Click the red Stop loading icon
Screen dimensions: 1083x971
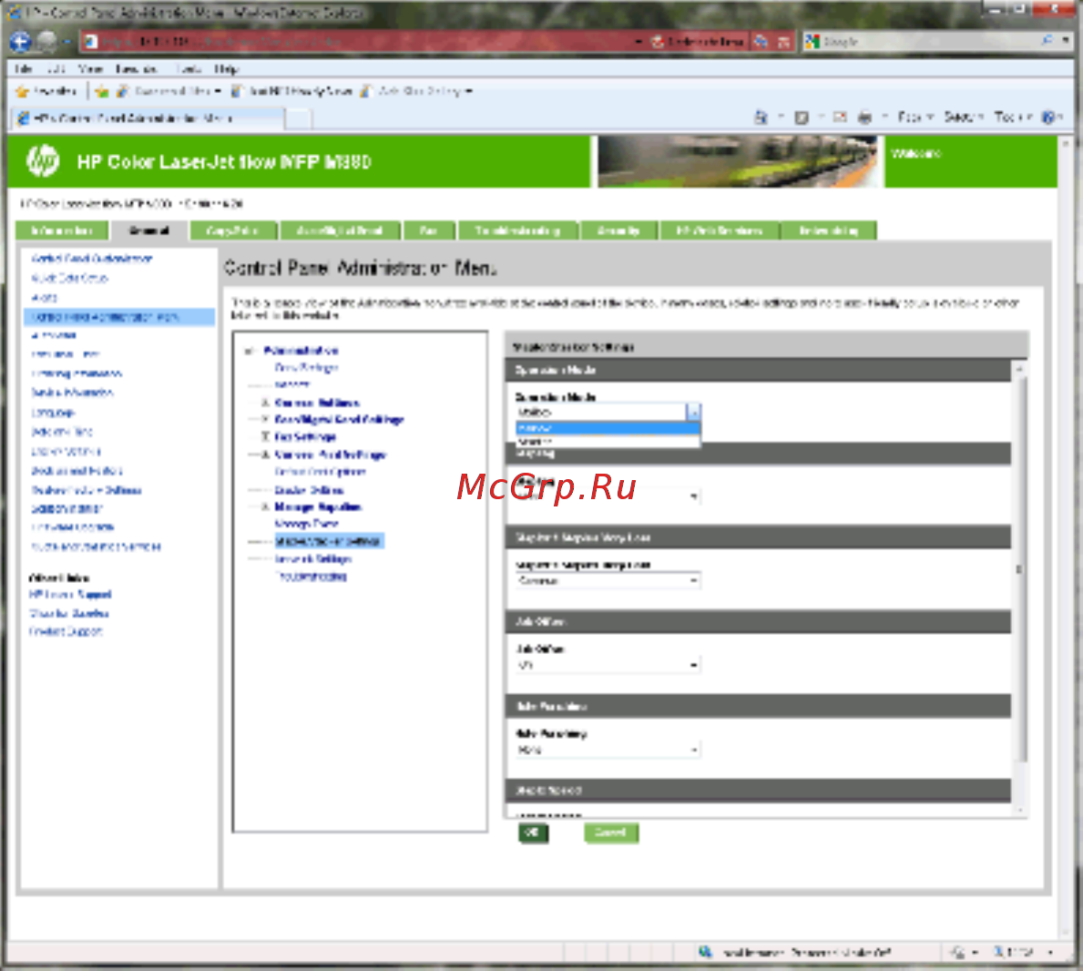(783, 41)
